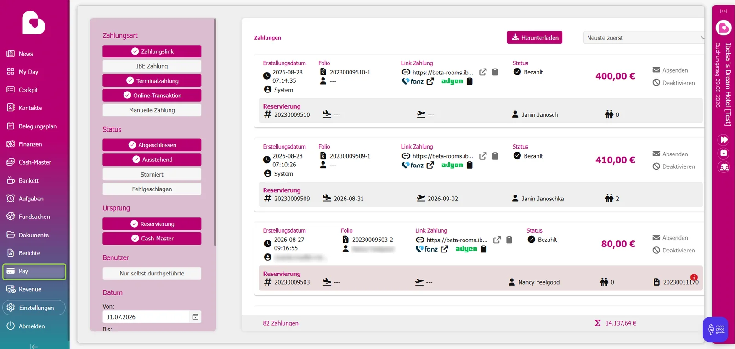Click the app logo at top of sidebar

tap(34, 23)
